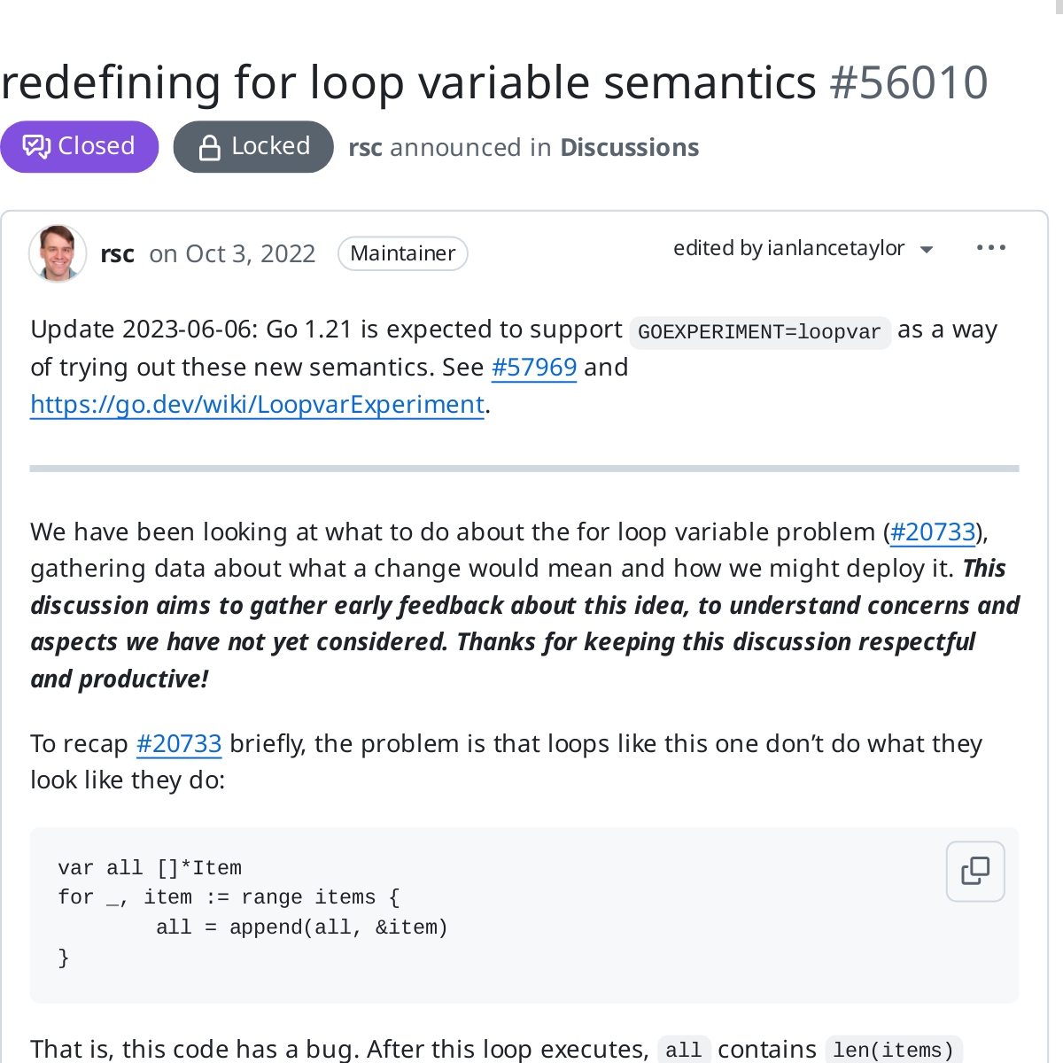Open the go.dev LoopvarExperiment wiki link
1063x1063 pixels.
(257, 404)
